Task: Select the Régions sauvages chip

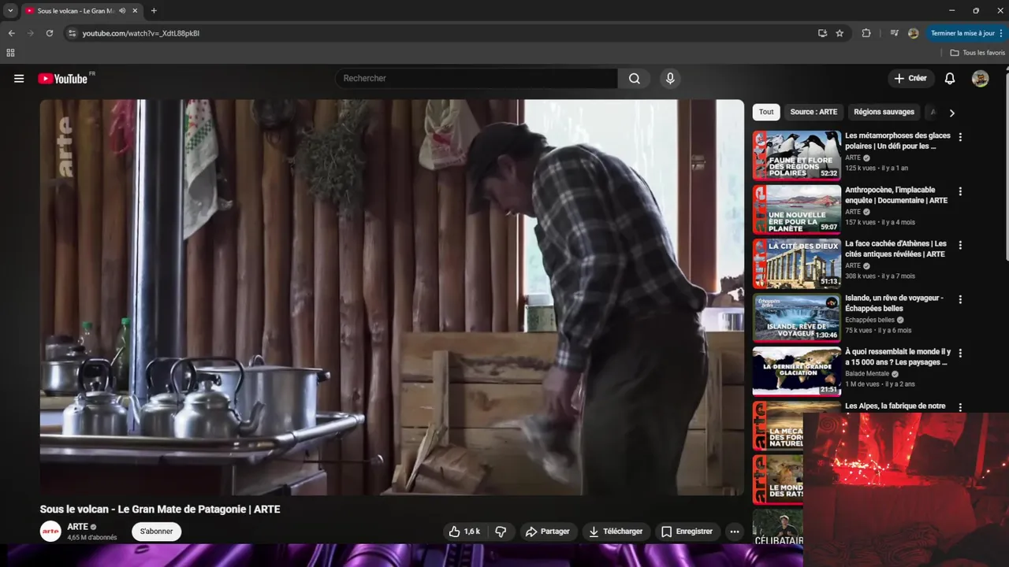Action: [884, 112]
